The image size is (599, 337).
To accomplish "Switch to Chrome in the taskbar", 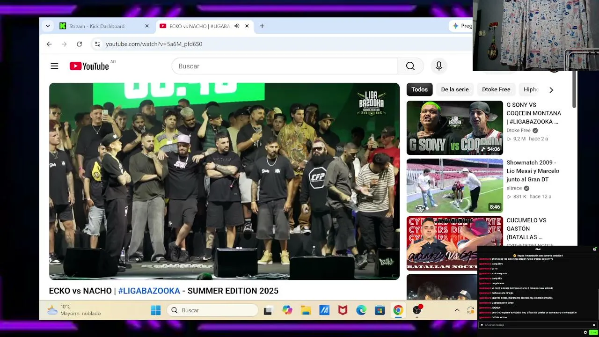I will point(398,310).
